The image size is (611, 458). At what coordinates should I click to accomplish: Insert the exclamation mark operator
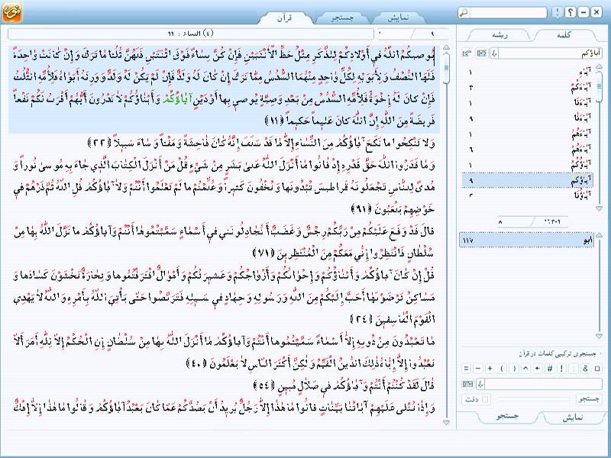[x=561, y=368]
